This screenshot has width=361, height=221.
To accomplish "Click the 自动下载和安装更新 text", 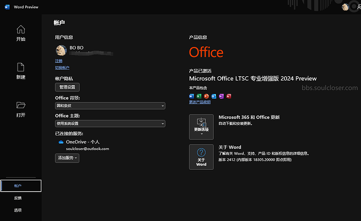I will point(235,123).
